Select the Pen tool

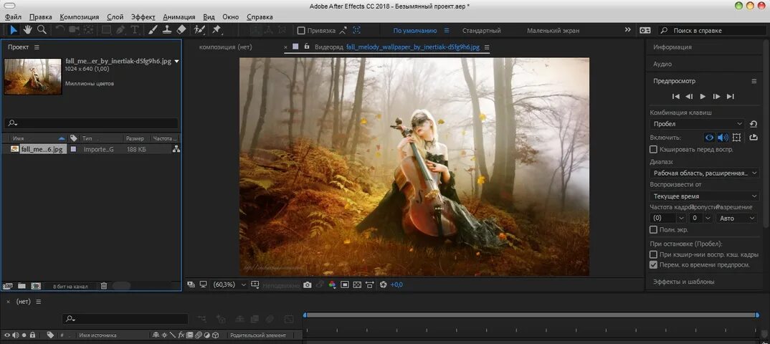coord(120,30)
